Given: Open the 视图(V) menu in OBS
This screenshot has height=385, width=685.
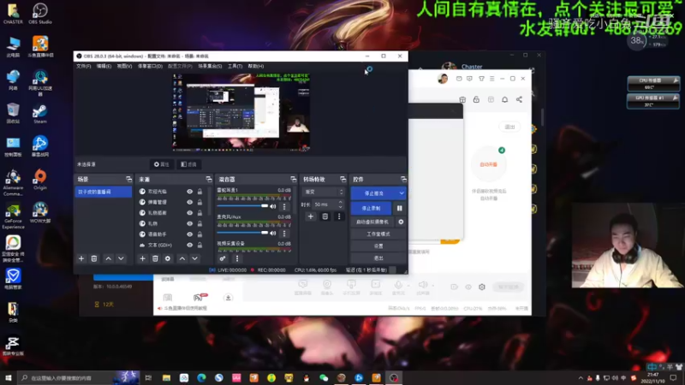Looking at the screenshot, I should [124, 67].
